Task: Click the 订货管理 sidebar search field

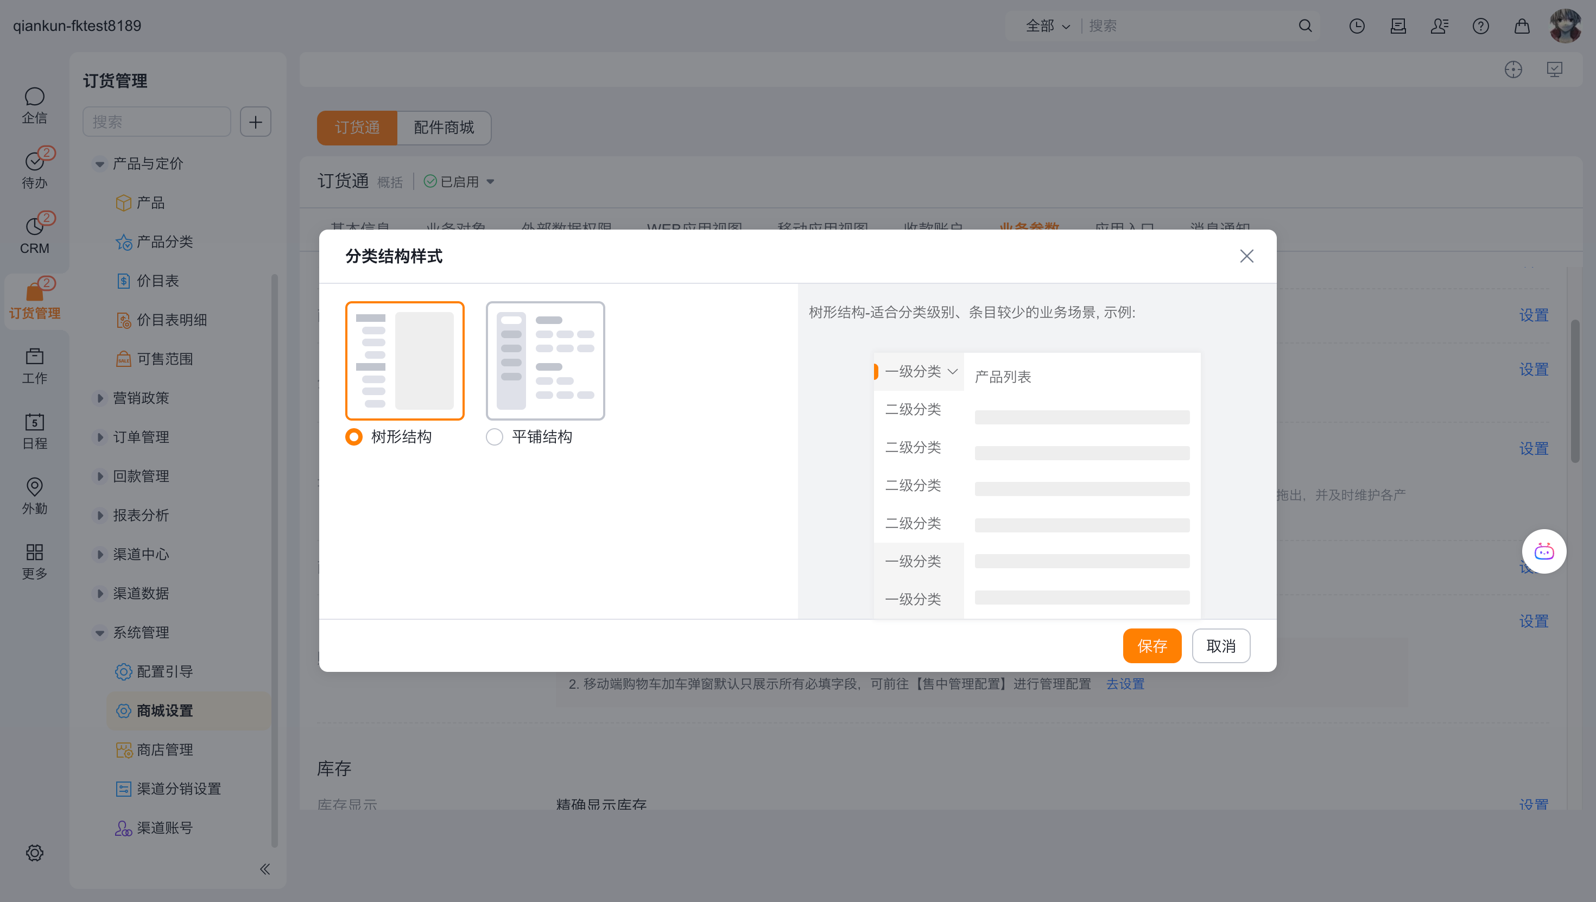Action: tap(157, 122)
